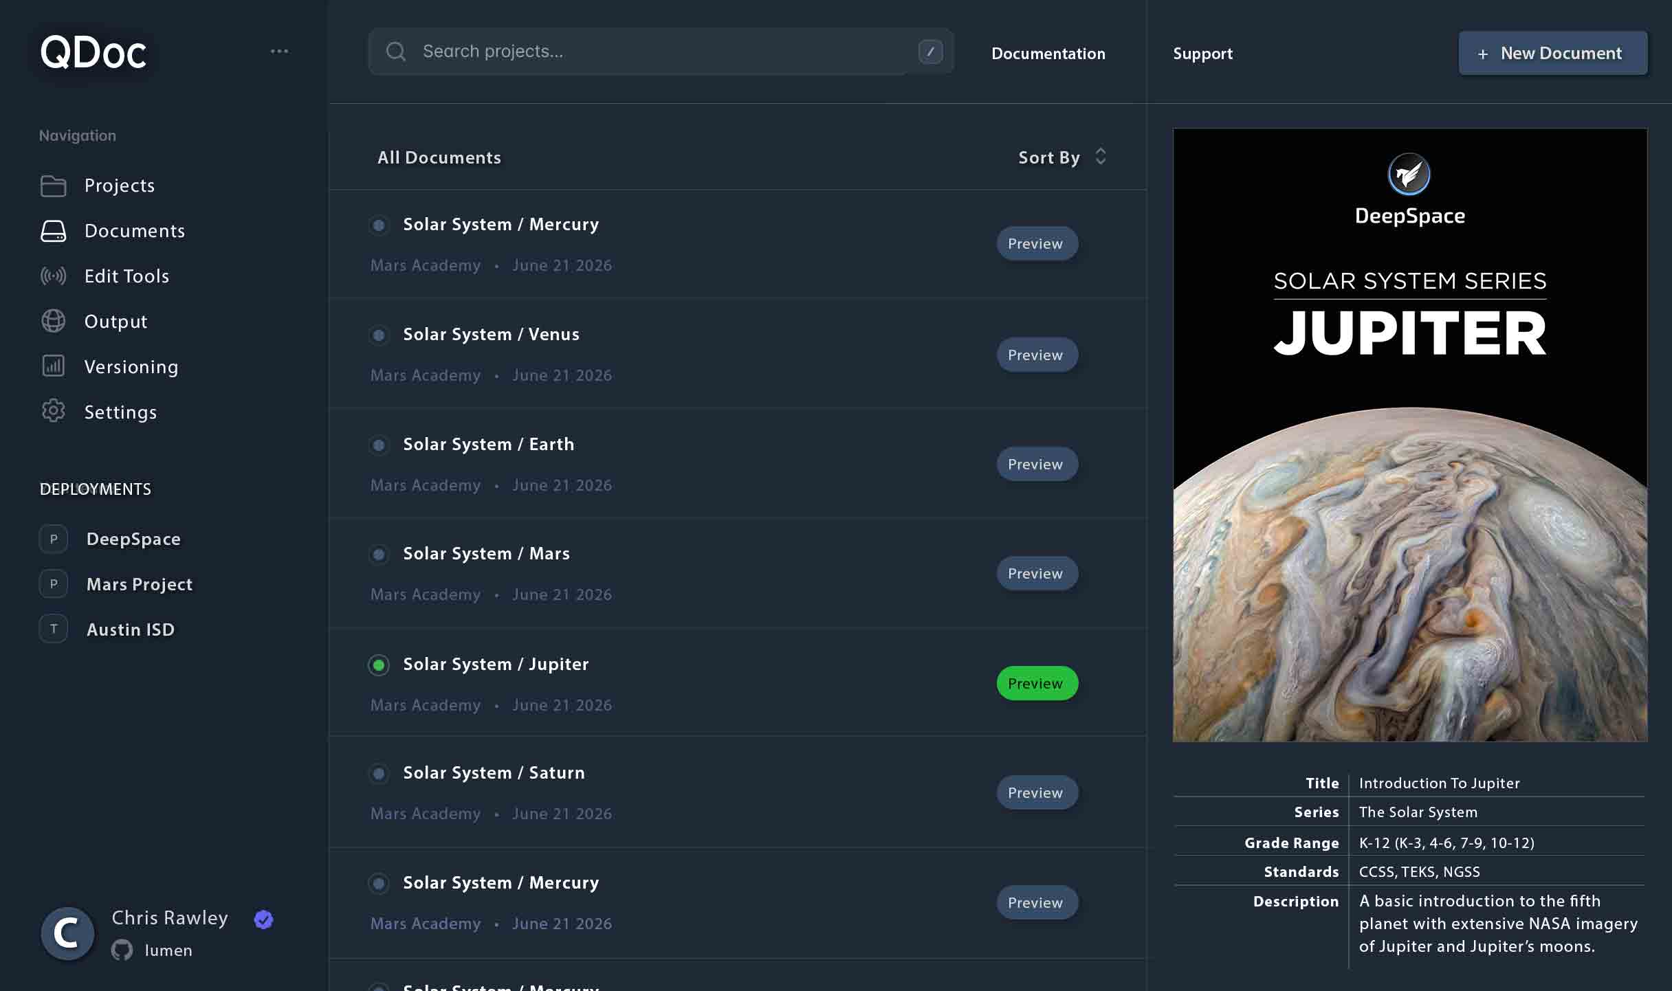Click the GitHub icon beside lumen
The width and height of the screenshot is (1672, 991).
(122, 950)
